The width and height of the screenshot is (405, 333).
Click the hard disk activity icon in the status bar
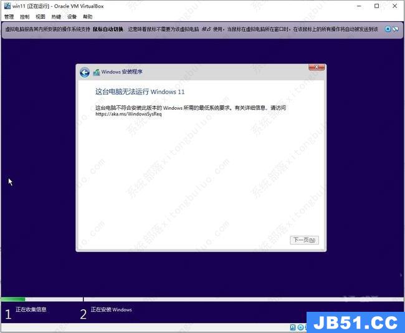coord(293,327)
